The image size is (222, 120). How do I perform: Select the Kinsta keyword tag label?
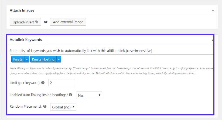tap(18, 59)
